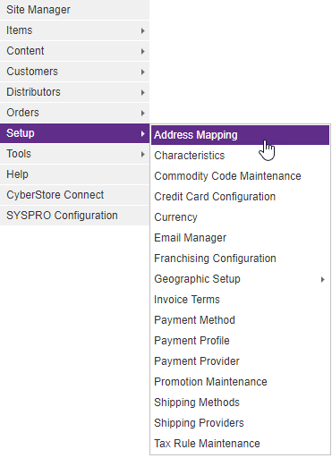Expand the Geographic Setup submenu arrow
Image resolution: width=332 pixels, height=458 pixels.
coord(322,279)
